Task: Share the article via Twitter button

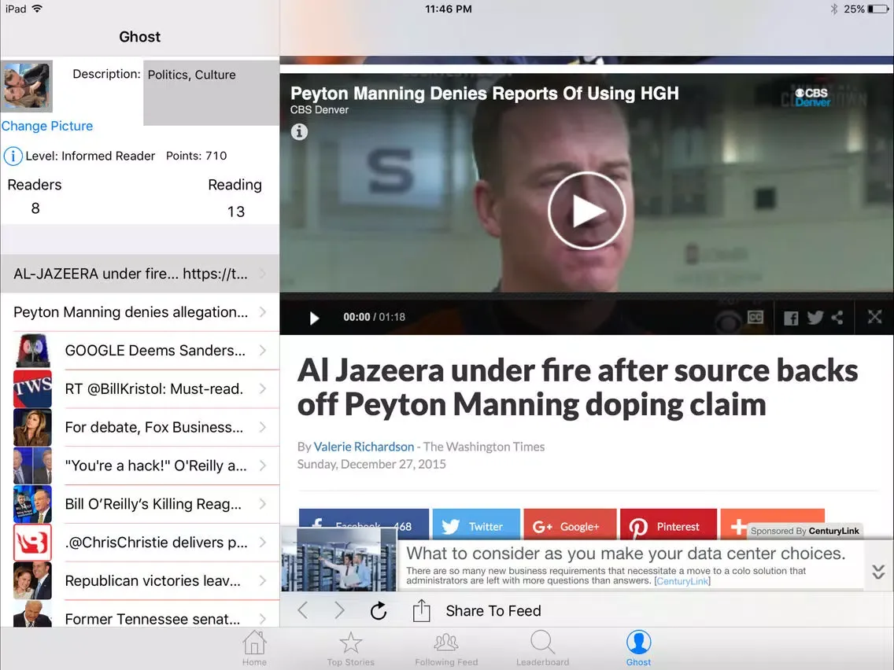Action: [x=476, y=525]
